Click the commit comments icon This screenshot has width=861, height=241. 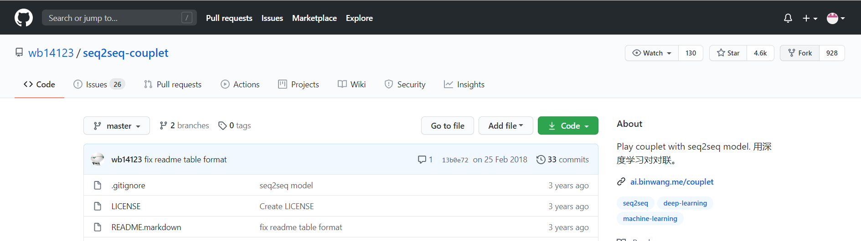(422, 160)
